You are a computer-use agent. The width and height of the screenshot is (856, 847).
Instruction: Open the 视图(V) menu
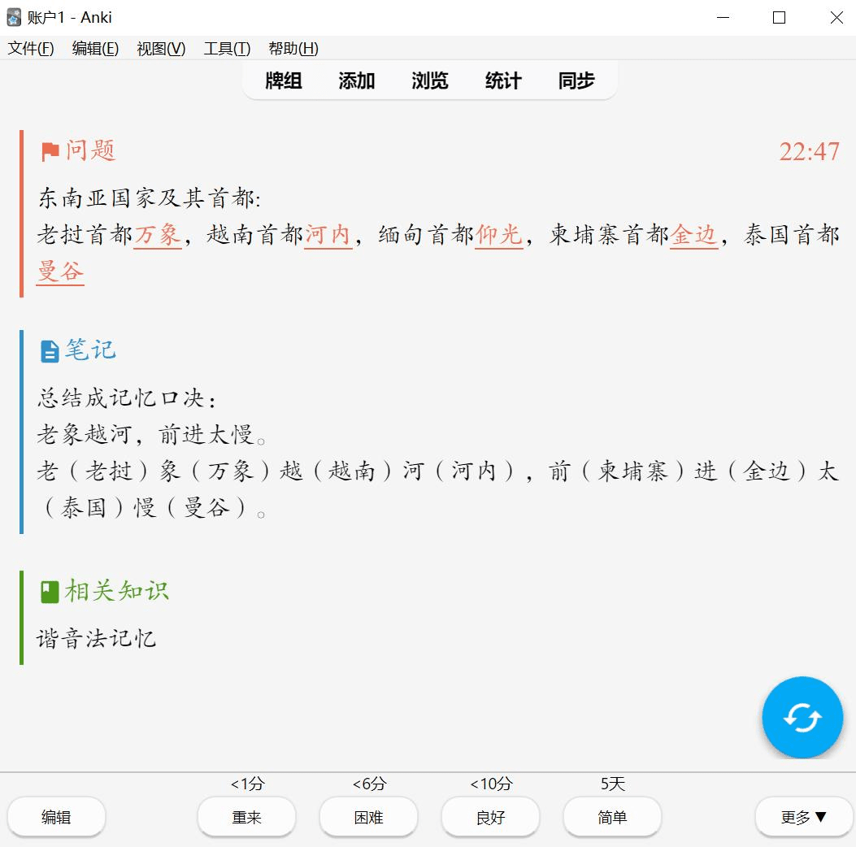point(161,49)
